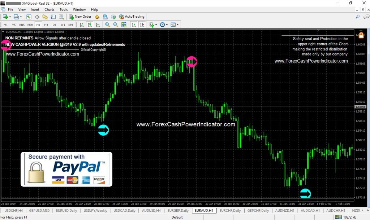The image size is (370, 220).
Task: Launch the Strategy Tester icon
Action: 61,17
